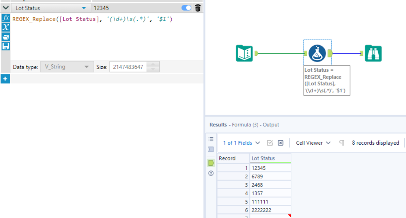
Task: Save the expression using the disk icon
Action: click(5, 46)
